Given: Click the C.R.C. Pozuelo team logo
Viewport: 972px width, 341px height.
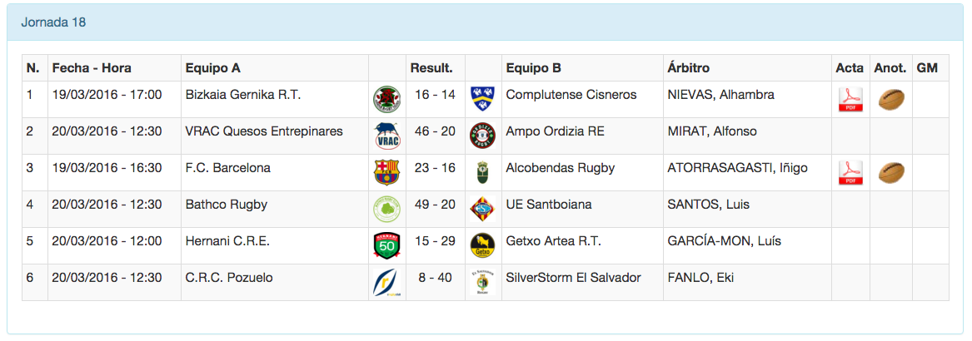Looking at the screenshot, I should (x=386, y=283).
